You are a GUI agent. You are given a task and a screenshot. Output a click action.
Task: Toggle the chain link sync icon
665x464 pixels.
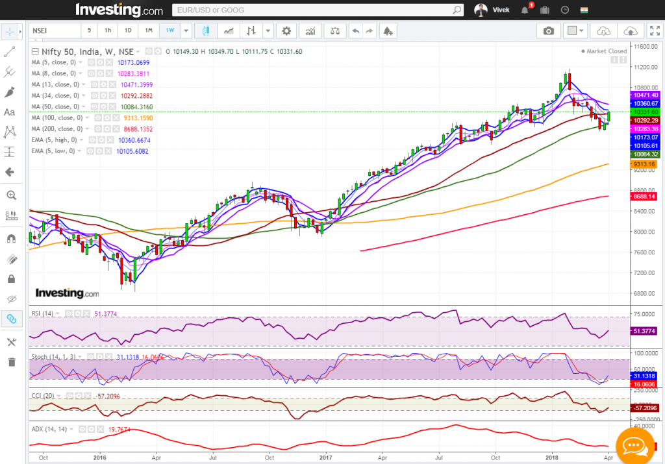[12, 319]
